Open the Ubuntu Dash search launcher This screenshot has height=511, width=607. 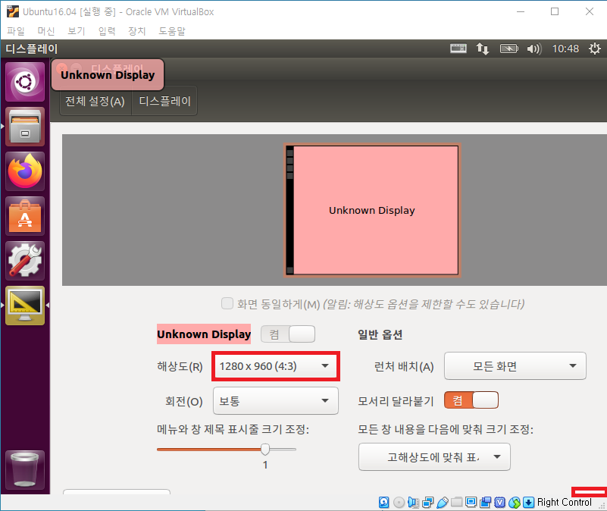(x=25, y=82)
